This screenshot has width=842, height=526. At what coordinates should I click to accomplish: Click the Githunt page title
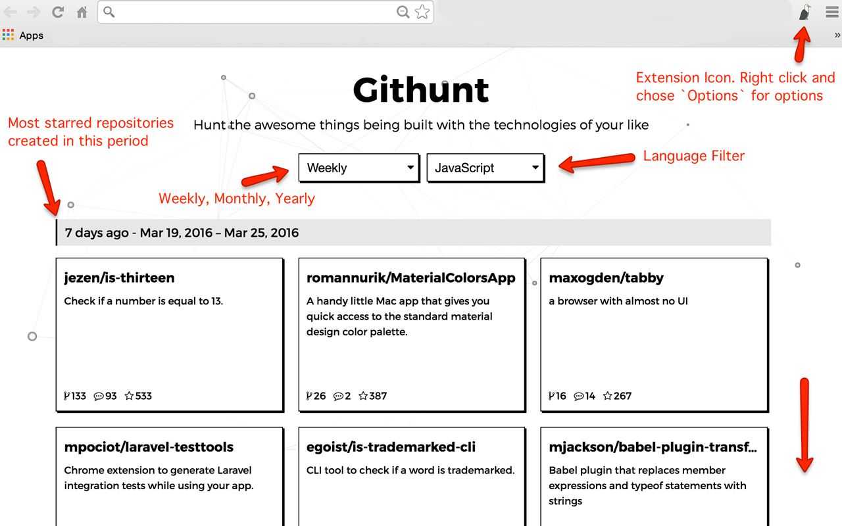421,90
